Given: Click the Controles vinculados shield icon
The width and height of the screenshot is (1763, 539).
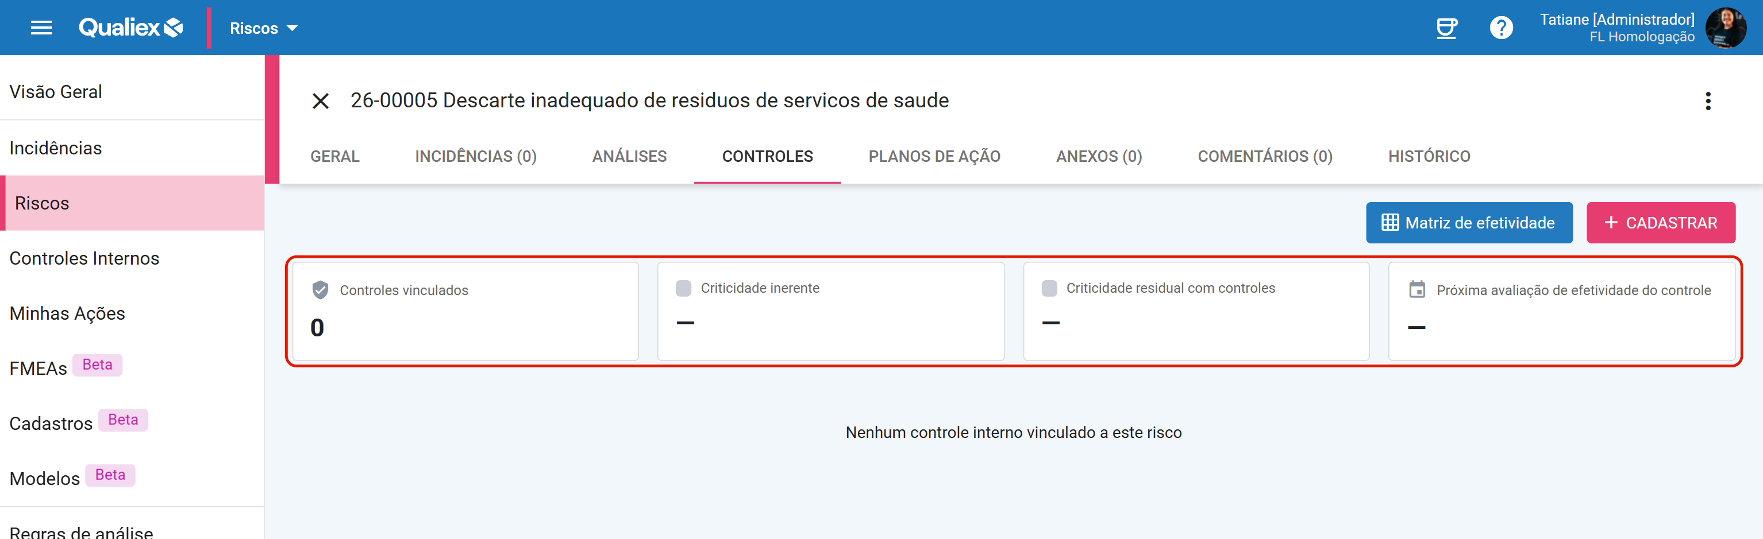Looking at the screenshot, I should (320, 290).
